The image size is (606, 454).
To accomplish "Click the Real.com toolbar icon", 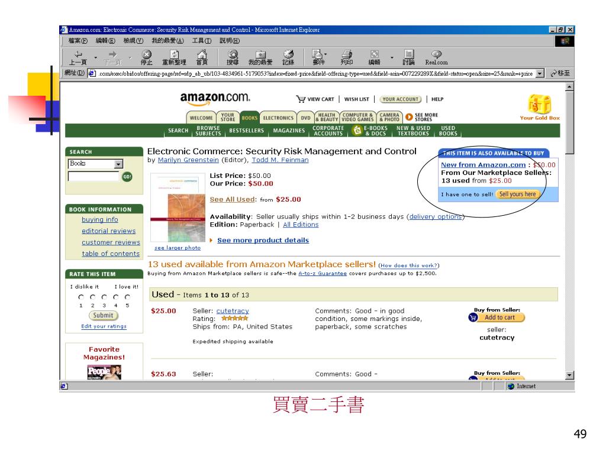I will [436, 54].
